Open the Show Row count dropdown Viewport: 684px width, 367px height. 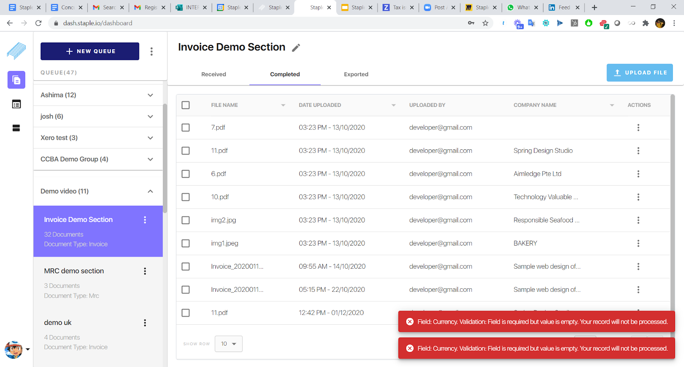pos(229,344)
